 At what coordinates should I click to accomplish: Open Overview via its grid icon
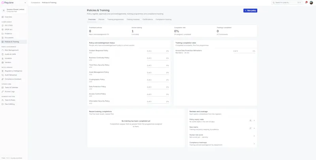(3, 17)
